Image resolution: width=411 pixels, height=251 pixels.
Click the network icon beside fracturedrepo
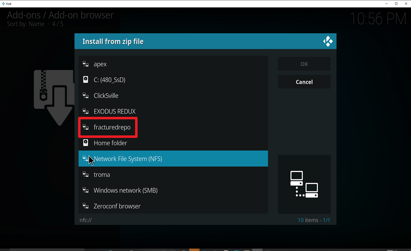[x=86, y=127]
